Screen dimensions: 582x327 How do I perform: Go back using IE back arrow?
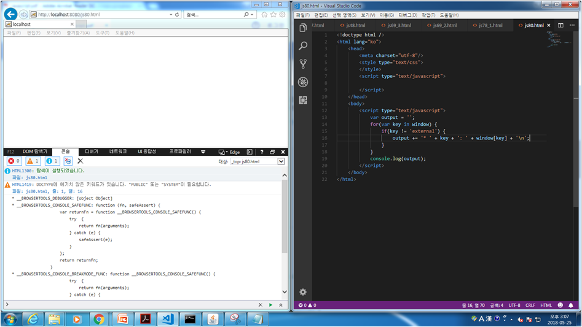point(11,15)
